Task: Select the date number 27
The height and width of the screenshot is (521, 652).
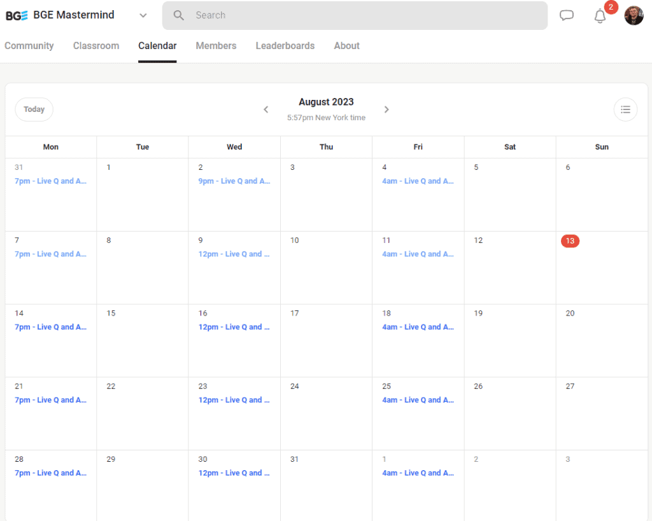Action: pos(570,386)
